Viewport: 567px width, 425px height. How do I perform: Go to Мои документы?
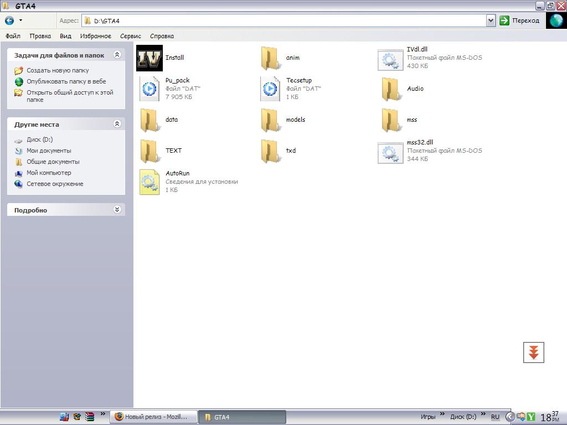coord(49,151)
